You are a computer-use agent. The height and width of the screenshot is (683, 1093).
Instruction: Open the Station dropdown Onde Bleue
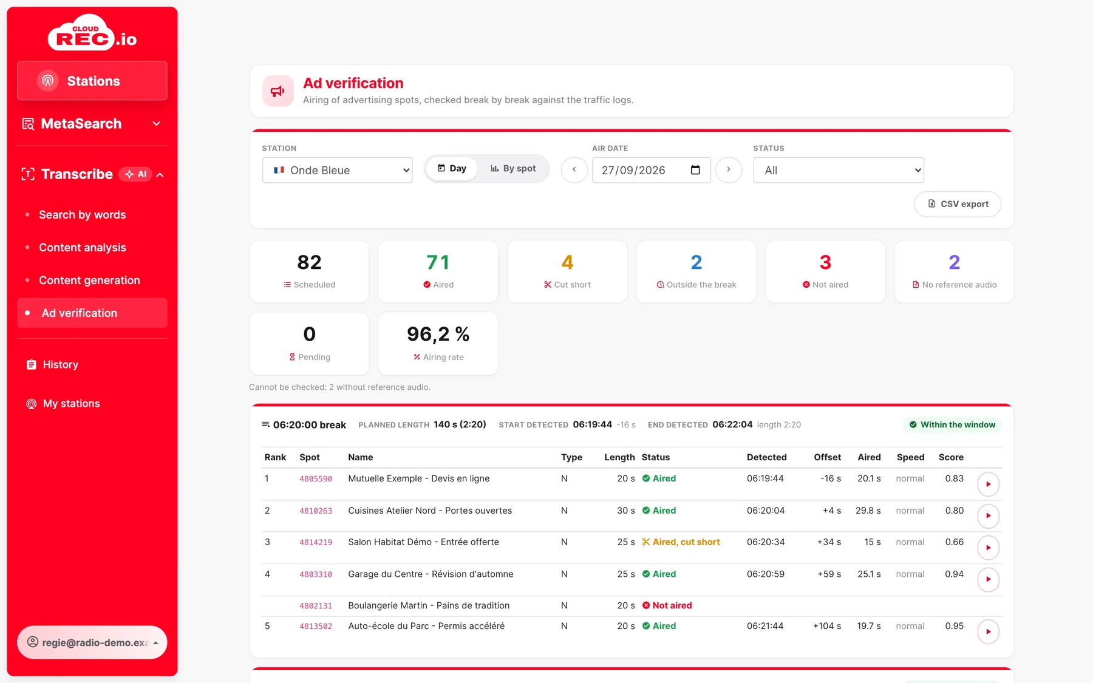pyautogui.click(x=337, y=170)
